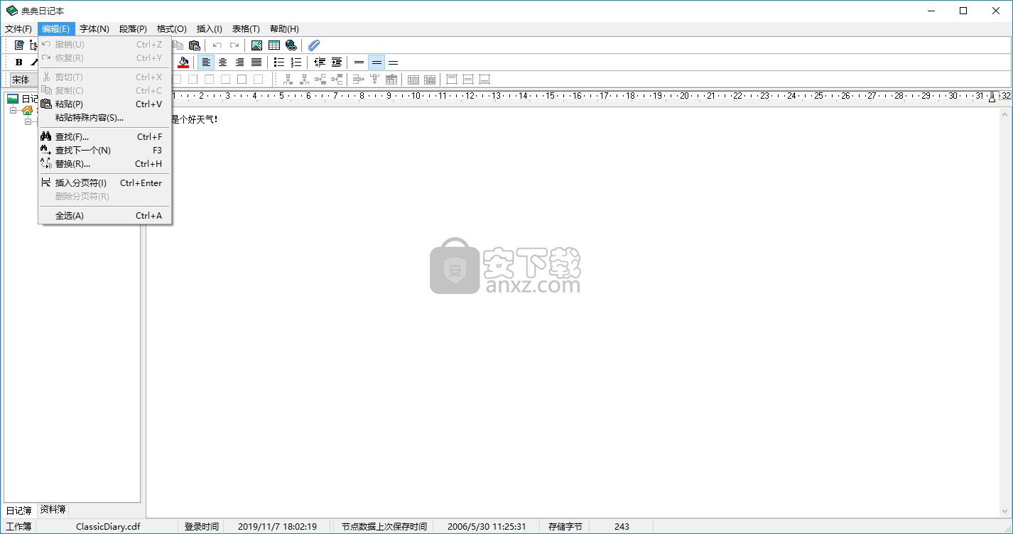Open the 帮助(H) menu

pyautogui.click(x=284, y=29)
